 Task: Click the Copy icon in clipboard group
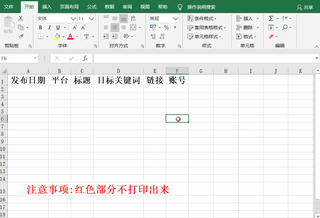21,27
